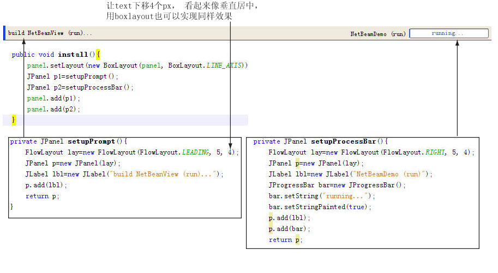The height and width of the screenshot is (273, 498).
Task: Click the panel.setLayout BoxLayout code line
Action: click(x=137, y=66)
